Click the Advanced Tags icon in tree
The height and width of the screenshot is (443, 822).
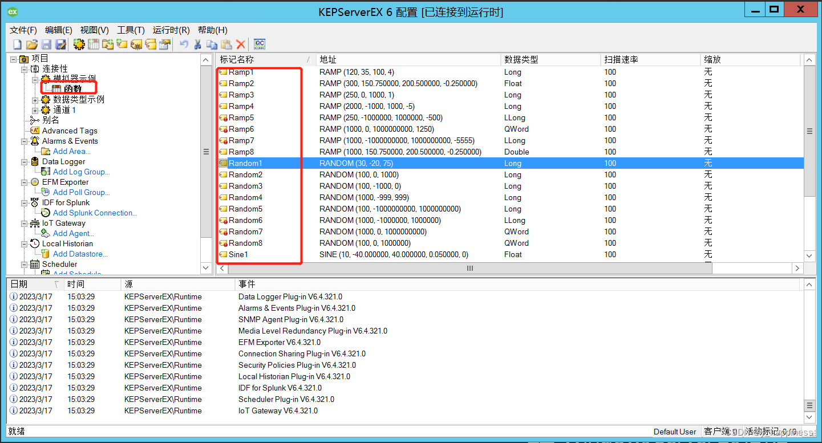(35, 131)
